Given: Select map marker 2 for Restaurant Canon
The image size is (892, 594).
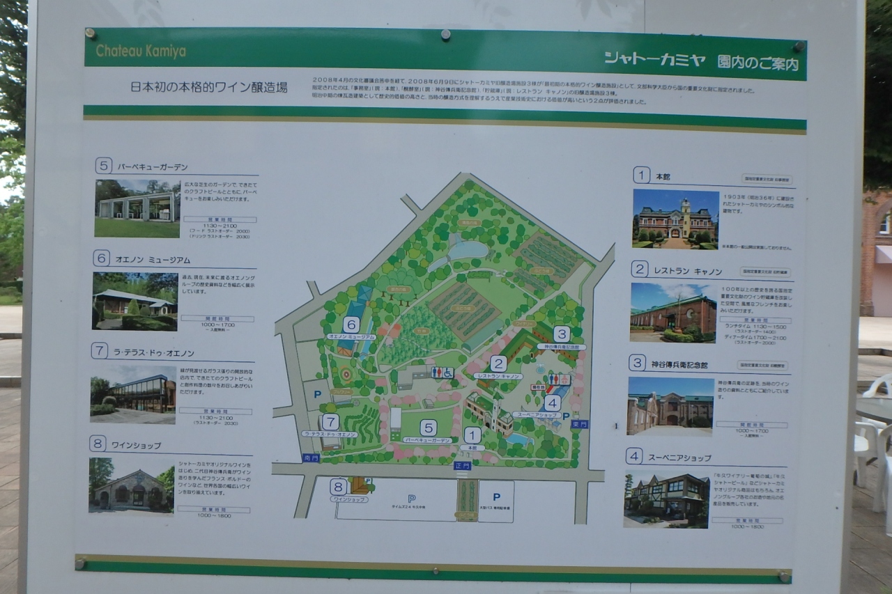Looking at the screenshot, I should (498, 364).
